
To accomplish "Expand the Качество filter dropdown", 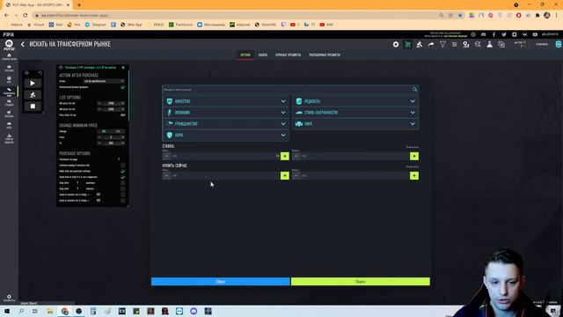I will 225,101.
